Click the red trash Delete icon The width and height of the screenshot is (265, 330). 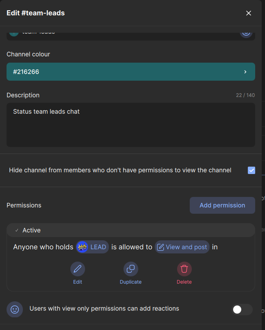[184, 269]
